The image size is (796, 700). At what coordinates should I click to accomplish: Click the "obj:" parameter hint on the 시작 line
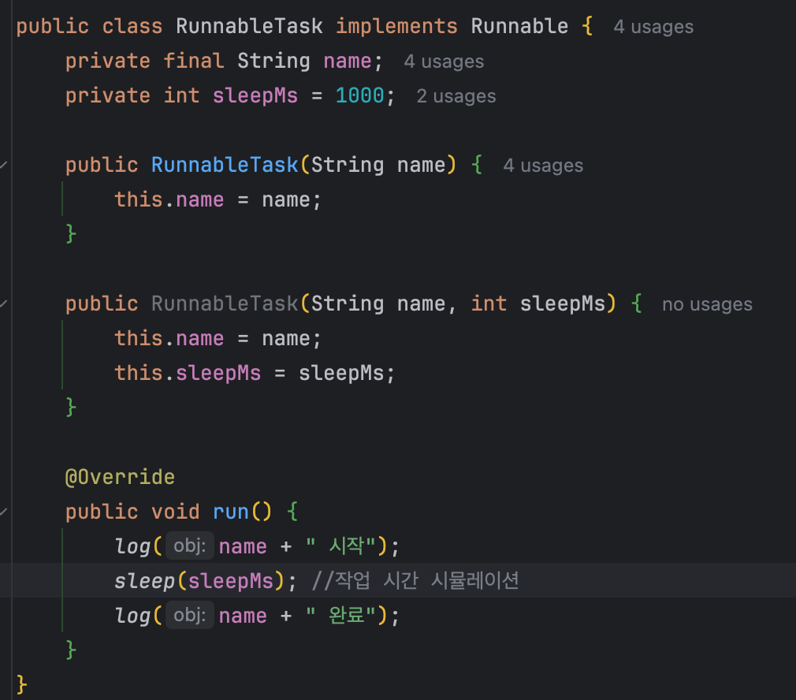click(x=189, y=545)
